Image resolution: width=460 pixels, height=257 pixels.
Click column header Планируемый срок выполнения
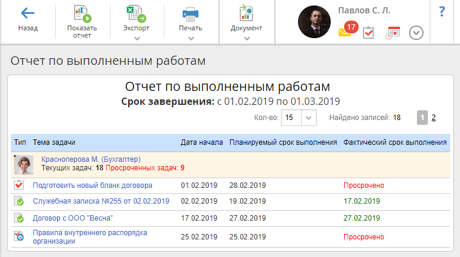tap(283, 142)
